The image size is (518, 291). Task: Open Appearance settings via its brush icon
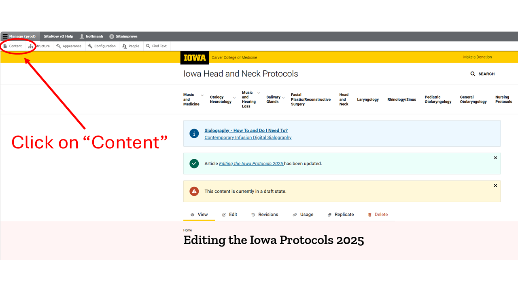(x=58, y=46)
